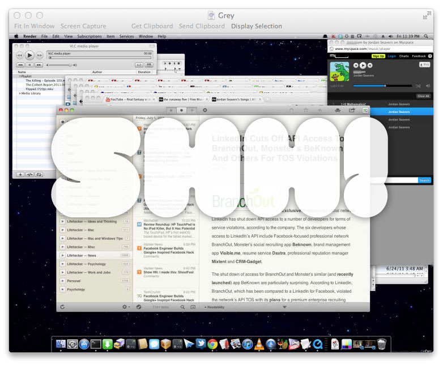Click TC feed icon in Reeder toolbar
The width and height of the screenshot is (443, 367).
365,111
